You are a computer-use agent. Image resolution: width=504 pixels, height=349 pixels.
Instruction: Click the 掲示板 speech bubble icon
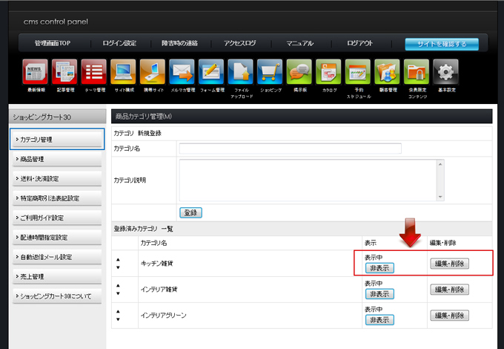[x=299, y=73]
